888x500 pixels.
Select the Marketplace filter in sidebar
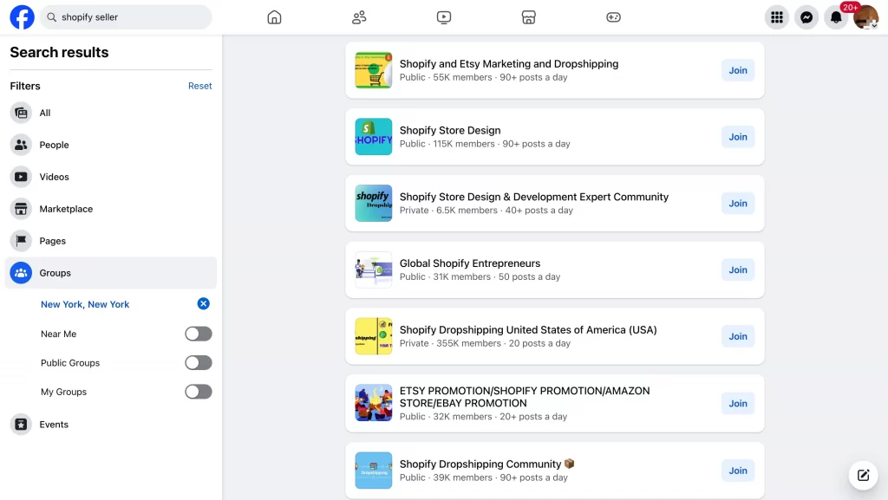coord(111,209)
